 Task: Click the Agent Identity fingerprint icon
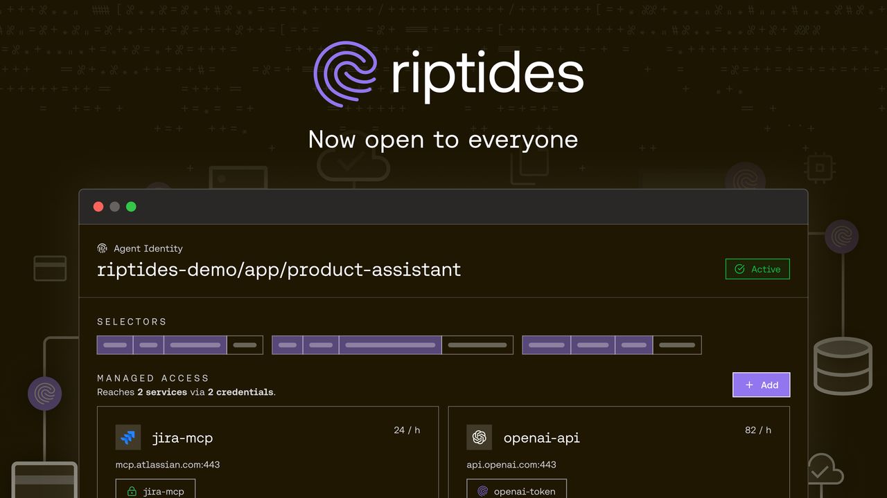point(102,248)
